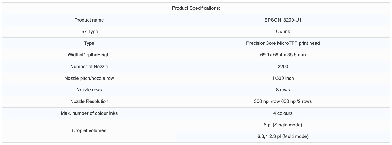Click the EPSON i3200-U1 value

[x=283, y=20]
